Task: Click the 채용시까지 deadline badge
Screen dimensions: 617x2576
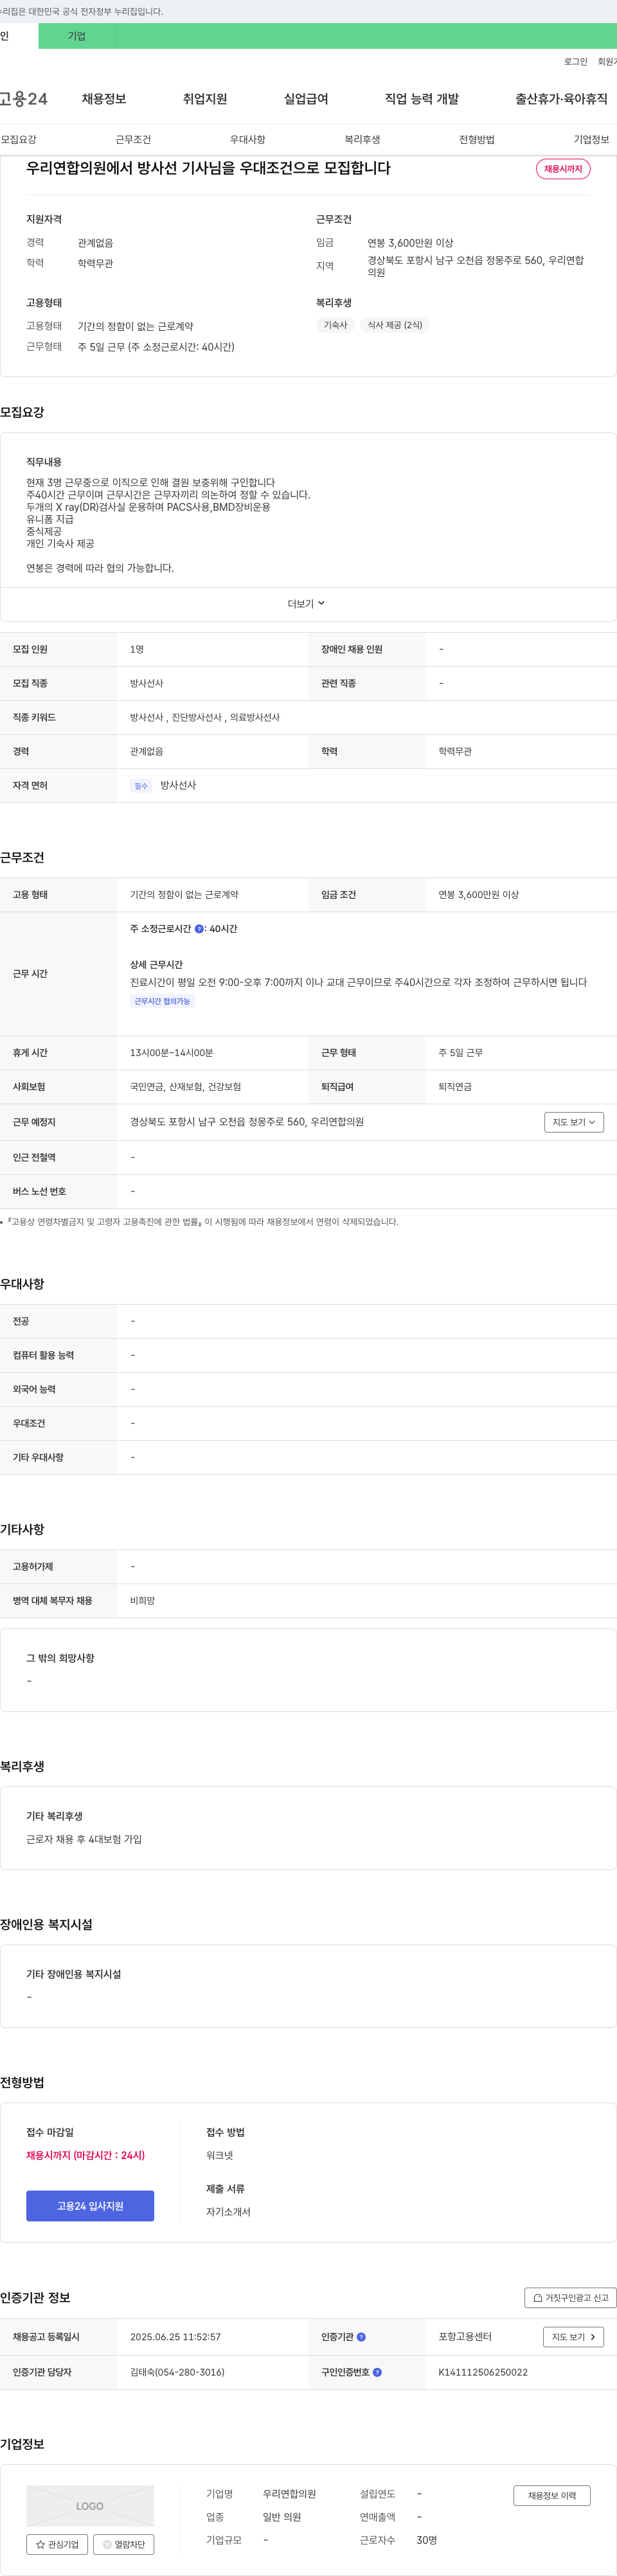Action: [563, 169]
